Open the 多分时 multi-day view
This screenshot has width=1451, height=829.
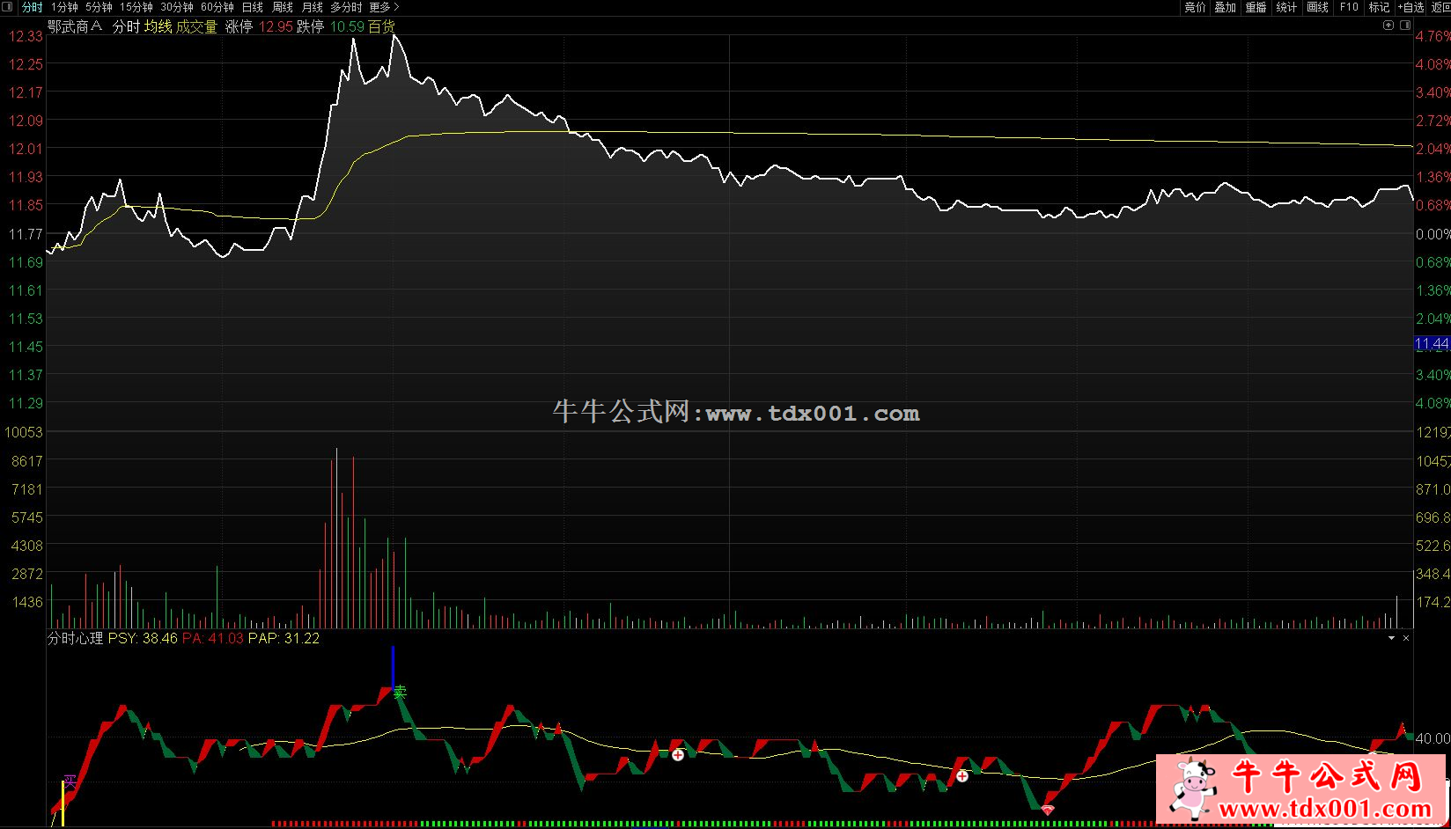(346, 7)
